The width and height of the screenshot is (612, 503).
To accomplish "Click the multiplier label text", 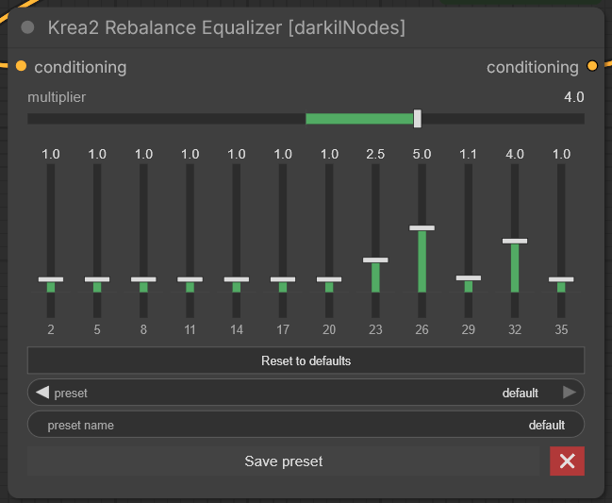I will coord(57,97).
